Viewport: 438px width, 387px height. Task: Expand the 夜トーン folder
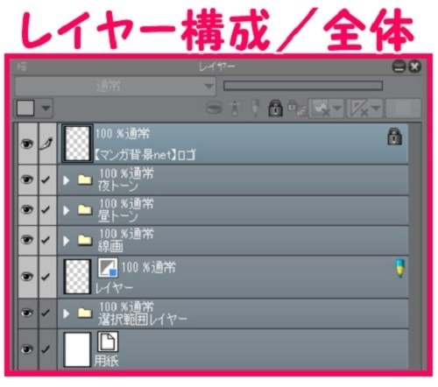67,180
